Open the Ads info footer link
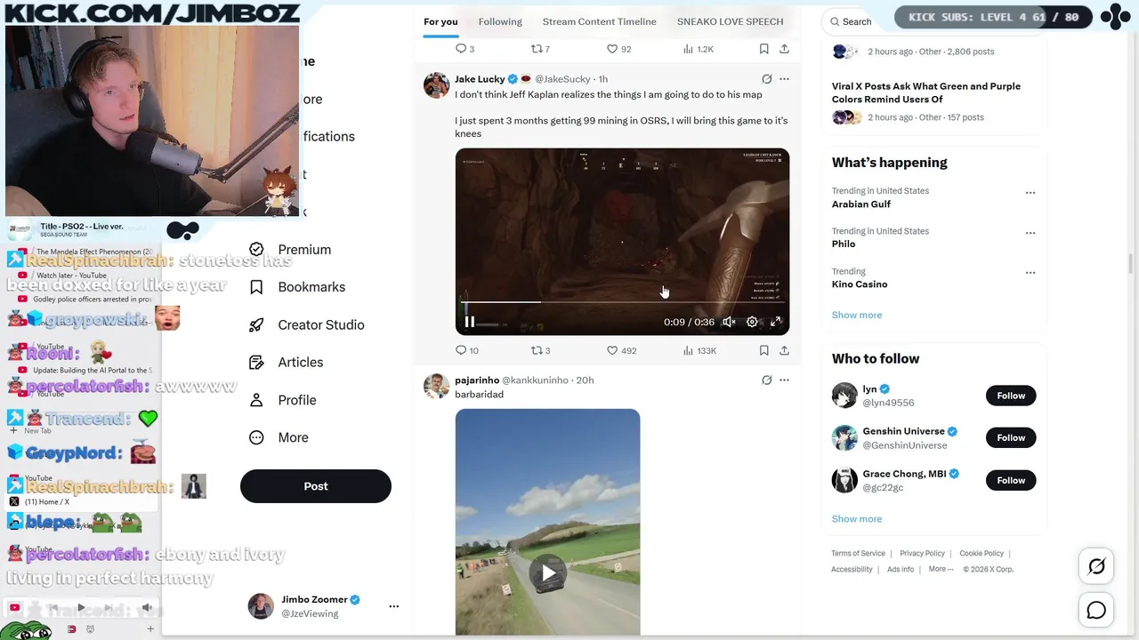 (901, 570)
